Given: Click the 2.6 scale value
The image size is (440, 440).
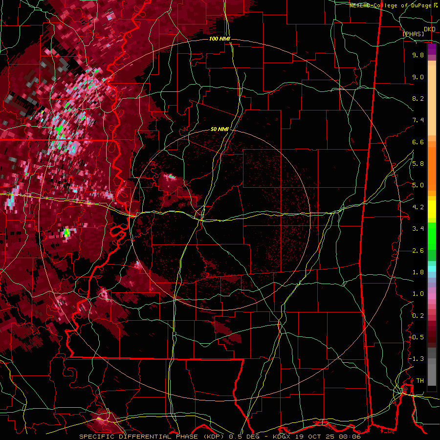Looking at the screenshot, I should pos(418,251).
